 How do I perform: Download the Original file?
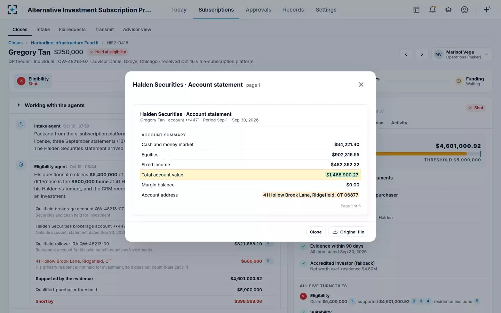[x=348, y=232]
